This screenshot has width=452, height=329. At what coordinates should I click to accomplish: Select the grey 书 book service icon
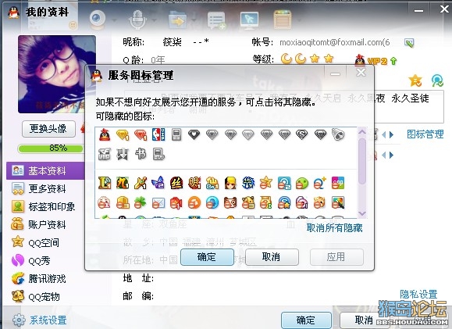click(x=141, y=154)
